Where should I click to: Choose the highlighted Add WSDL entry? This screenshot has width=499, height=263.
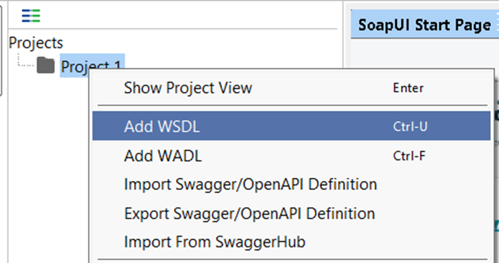[291, 125]
